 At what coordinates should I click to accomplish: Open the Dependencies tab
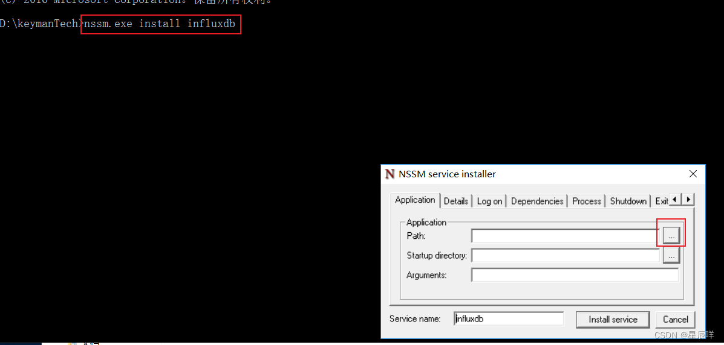pos(538,201)
